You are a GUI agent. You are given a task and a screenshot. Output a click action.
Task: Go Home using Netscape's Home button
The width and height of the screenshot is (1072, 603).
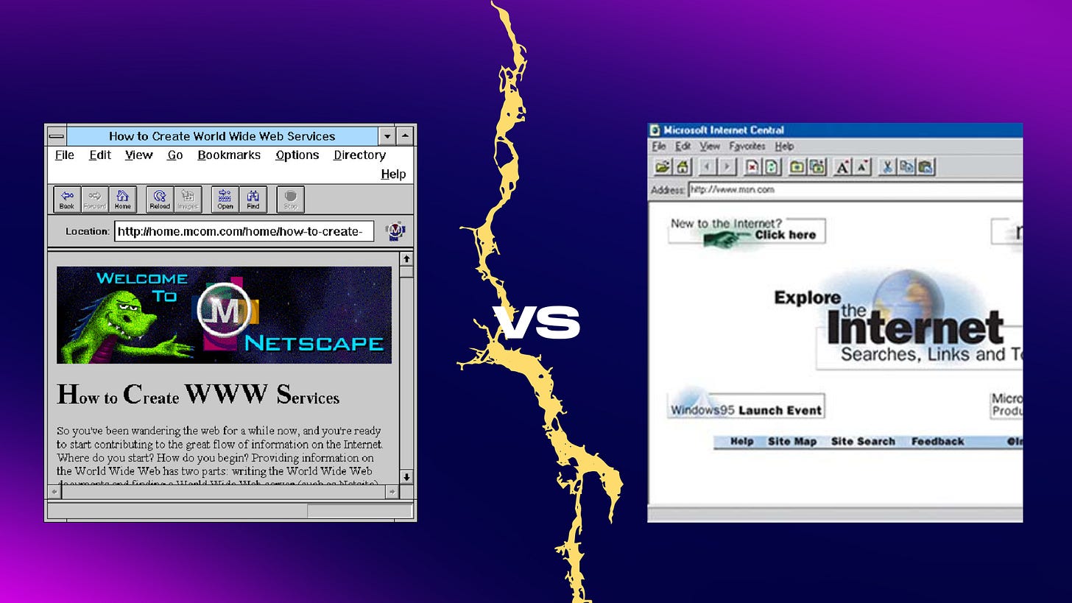tap(122, 199)
